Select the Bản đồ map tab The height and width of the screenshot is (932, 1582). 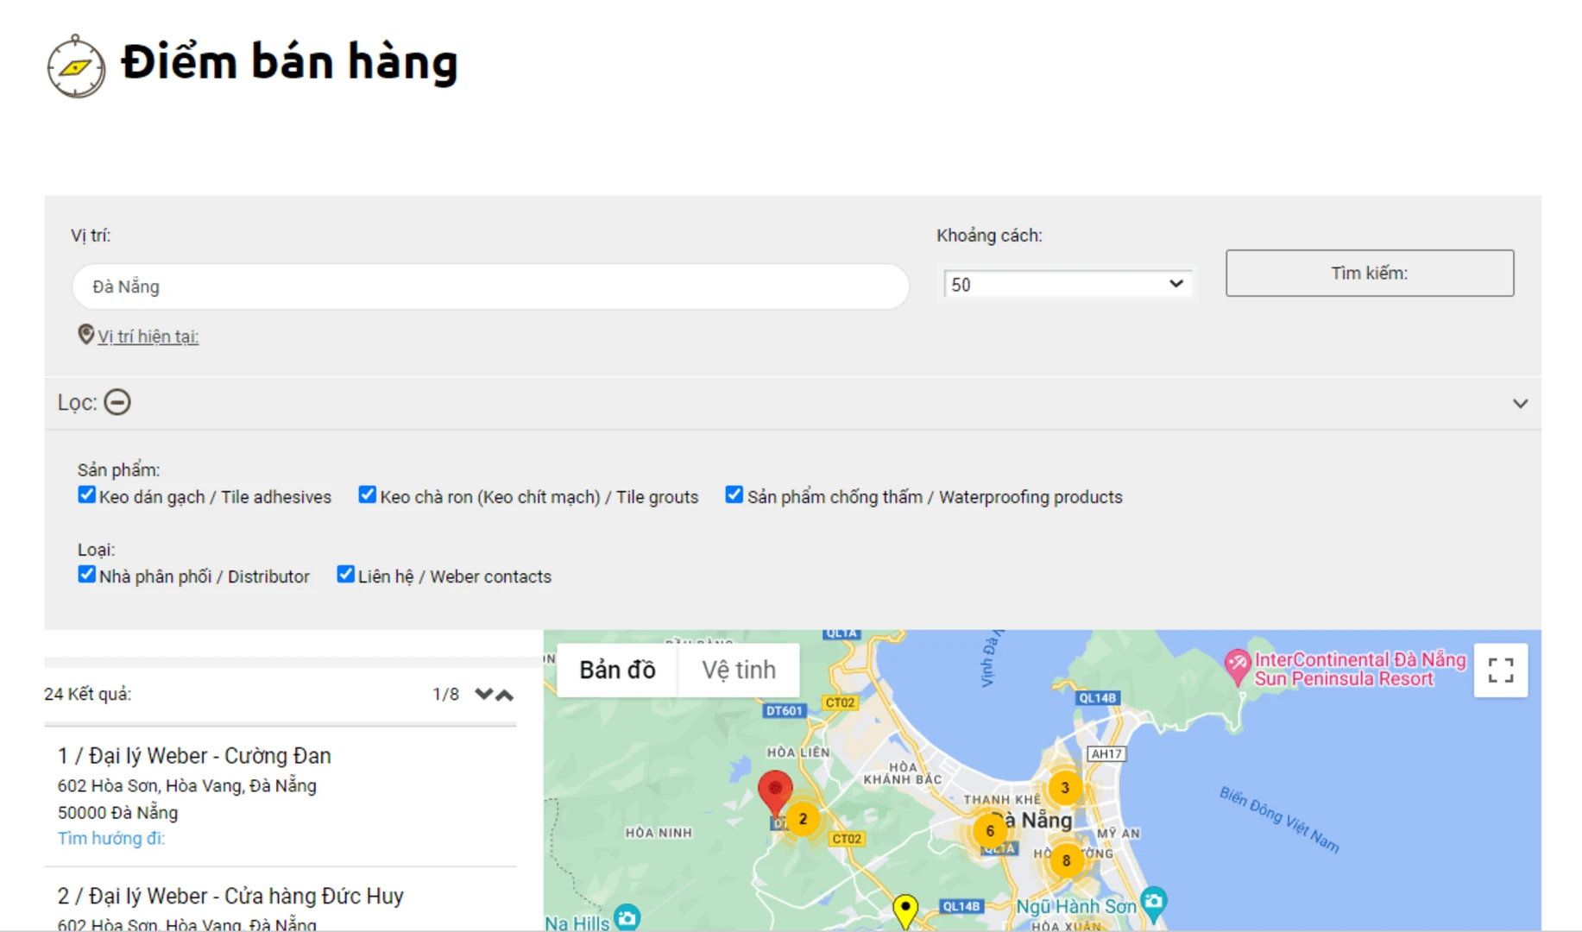617,670
